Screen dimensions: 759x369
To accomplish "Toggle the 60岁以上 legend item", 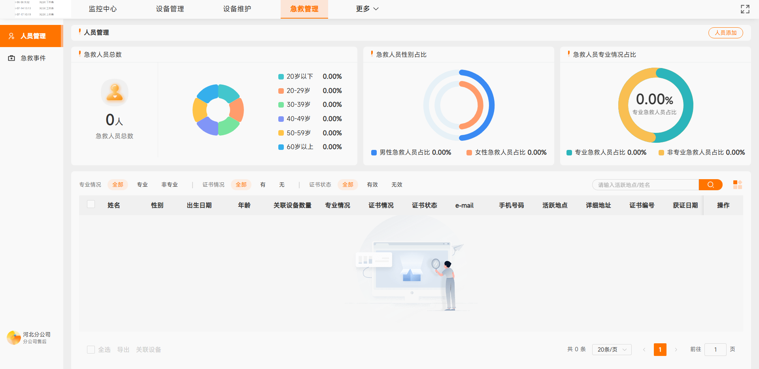I will coord(296,147).
